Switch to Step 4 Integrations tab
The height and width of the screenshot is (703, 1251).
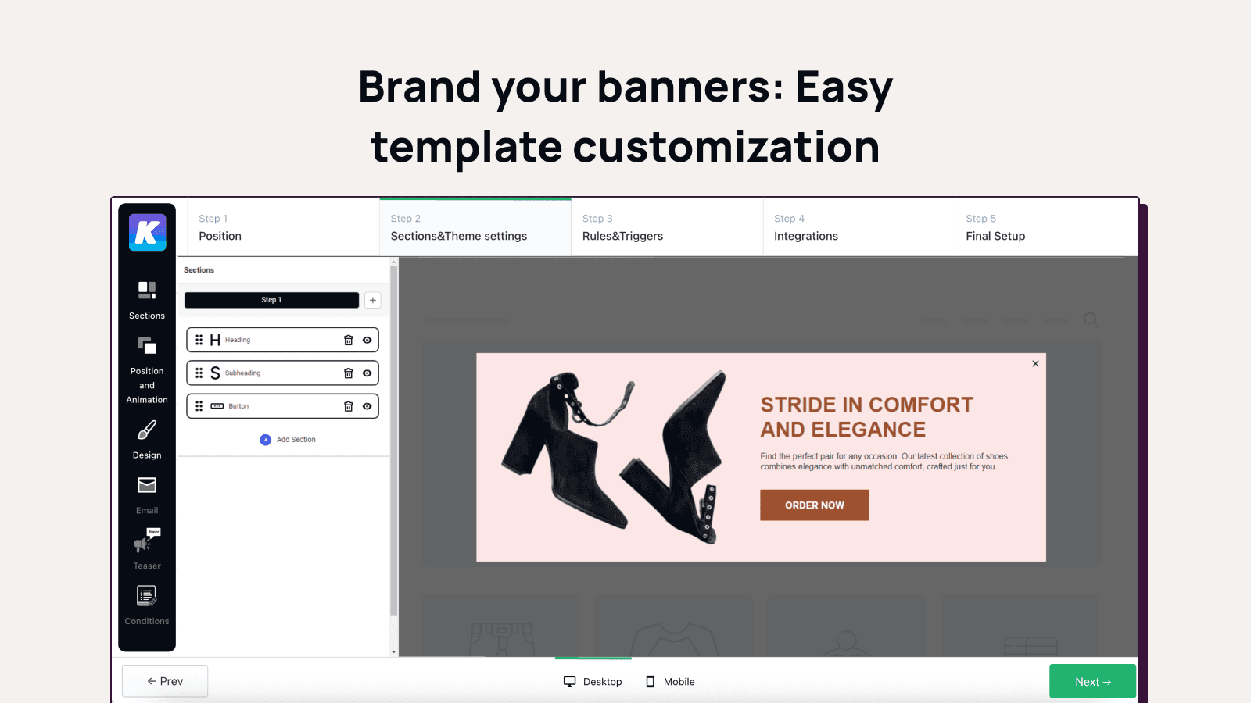[858, 227]
